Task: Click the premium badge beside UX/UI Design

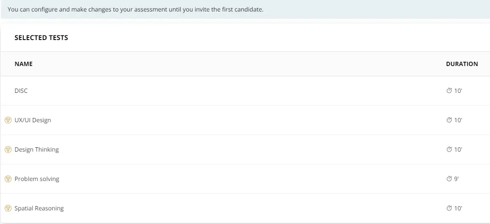Action: (8, 120)
